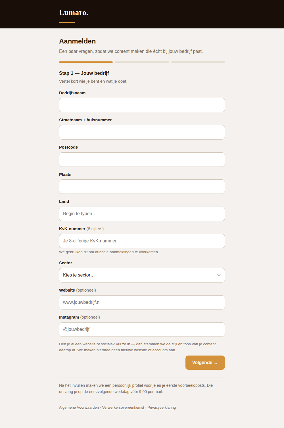Open the 'Kies je sector…' select box
This screenshot has width=284, height=428.
(x=142, y=275)
